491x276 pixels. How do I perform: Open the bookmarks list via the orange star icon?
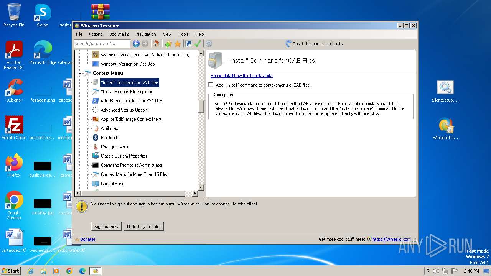click(x=177, y=44)
